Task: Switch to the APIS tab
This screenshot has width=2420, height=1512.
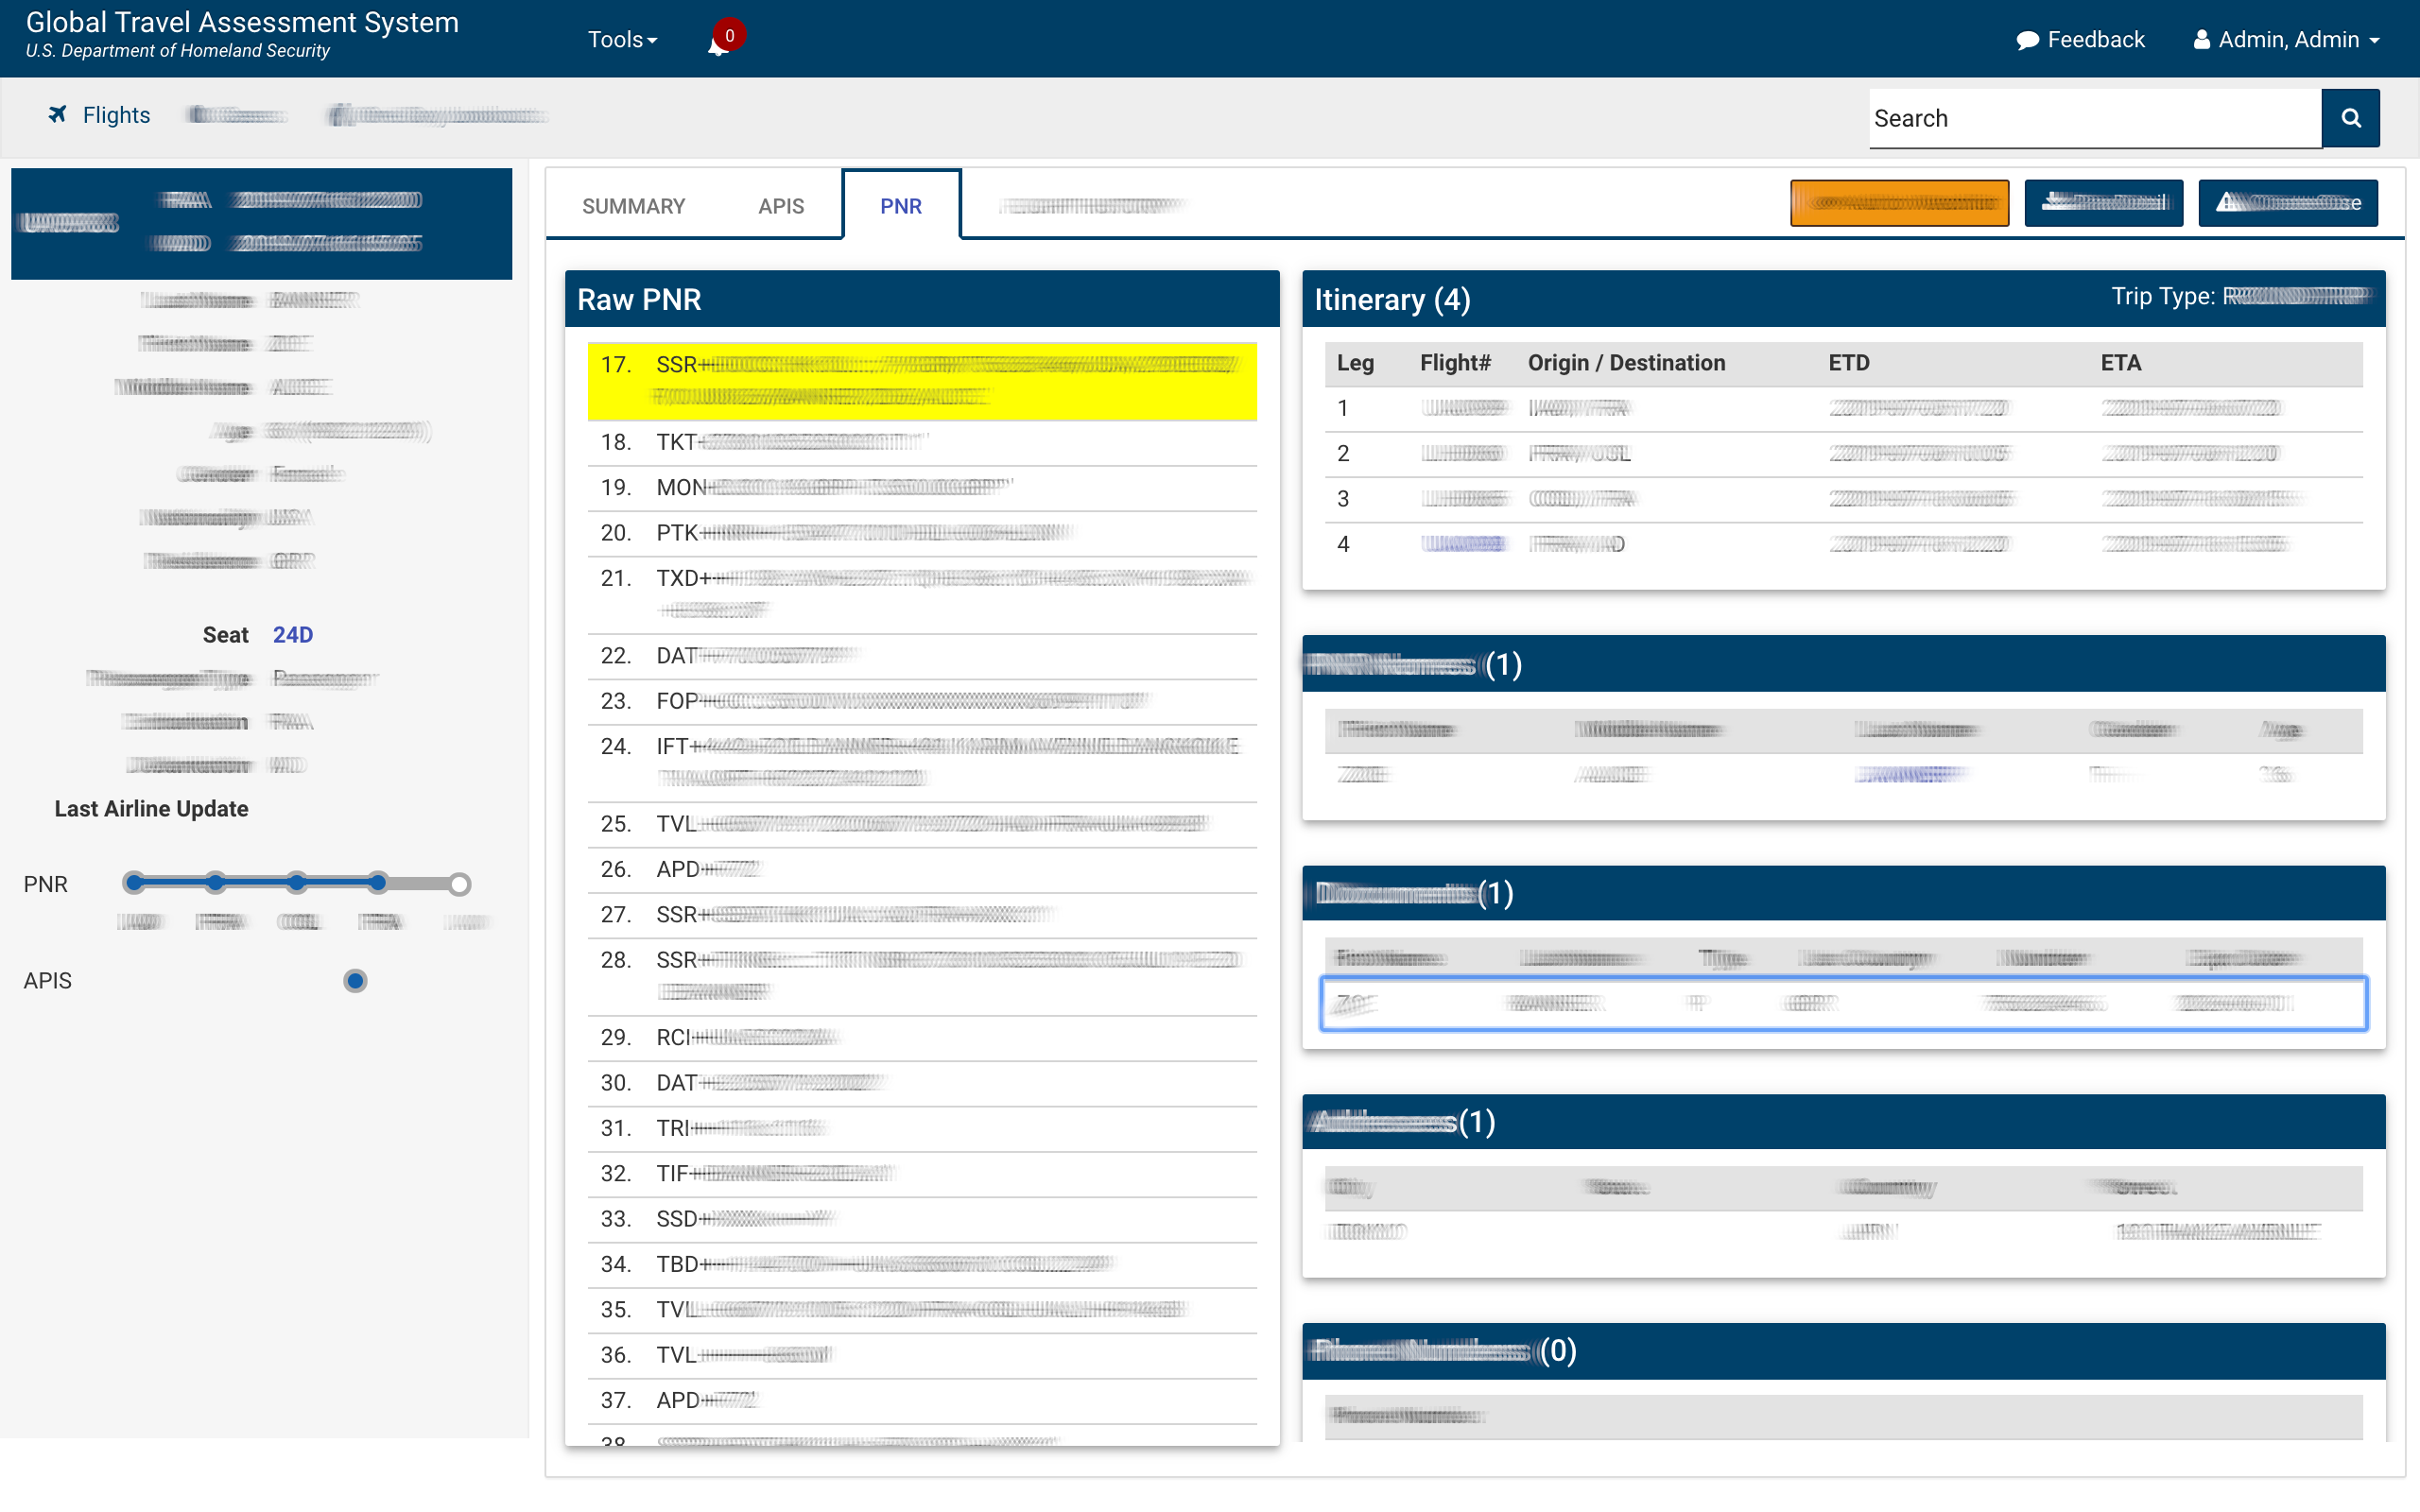Action: [x=779, y=202]
